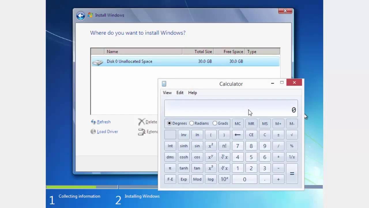
Task: Click the percent button
Action: coord(292,146)
